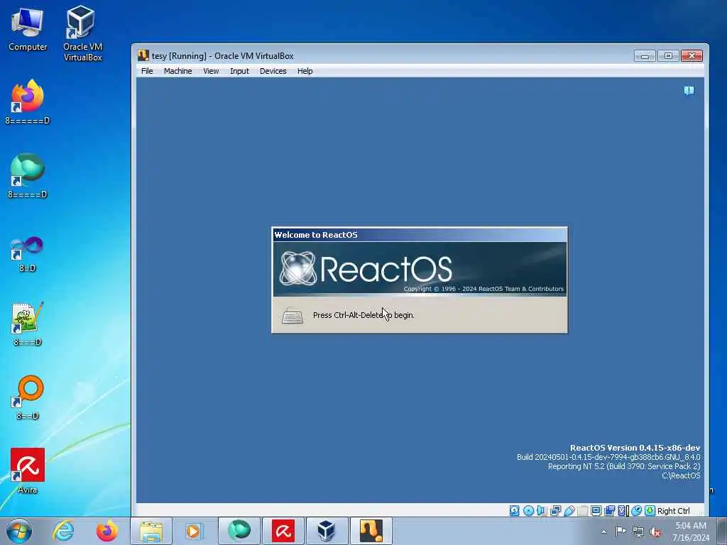Switch to the running tesy VM taskbar button

pos(371,531)
